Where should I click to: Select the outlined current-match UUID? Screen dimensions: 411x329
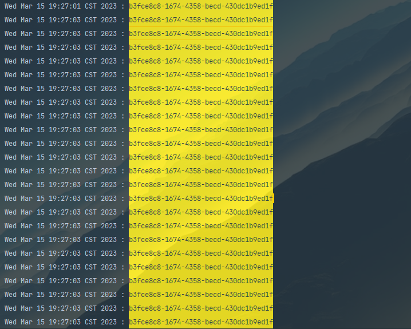pyautogui.click(x=201, y=34)
